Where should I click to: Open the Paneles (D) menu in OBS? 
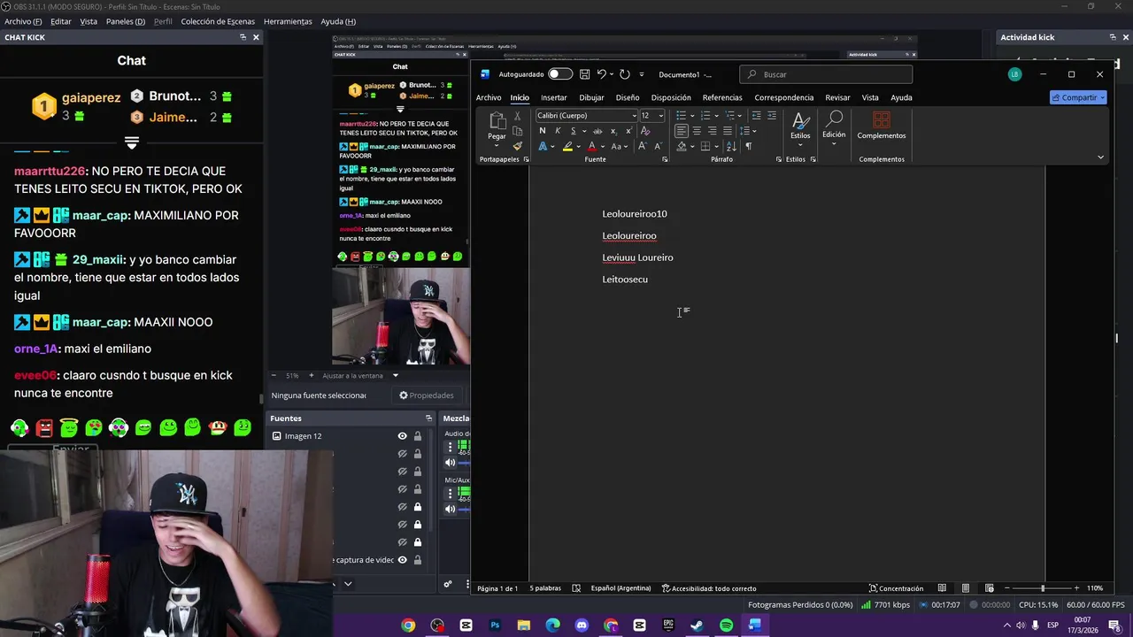coord(126,21)
